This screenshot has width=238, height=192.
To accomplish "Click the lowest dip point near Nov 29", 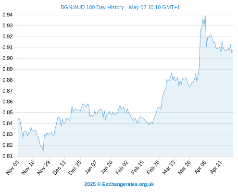I will [43, 151].
